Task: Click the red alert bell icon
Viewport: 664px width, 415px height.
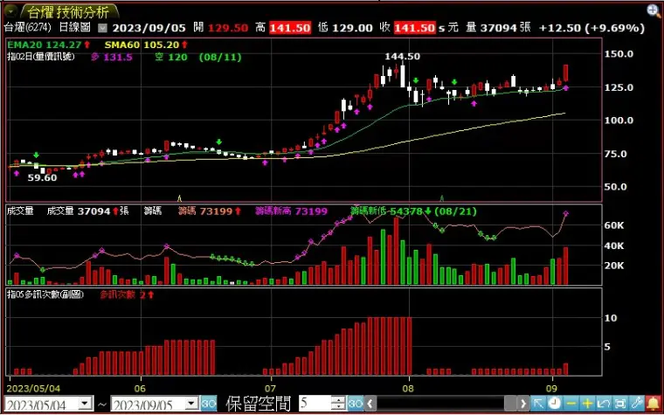Action: 654,404
